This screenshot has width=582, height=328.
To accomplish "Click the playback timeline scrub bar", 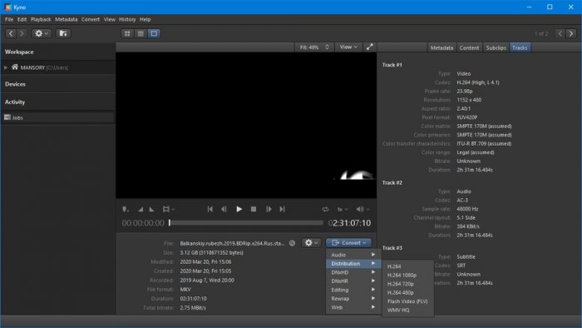I will 246,223.
